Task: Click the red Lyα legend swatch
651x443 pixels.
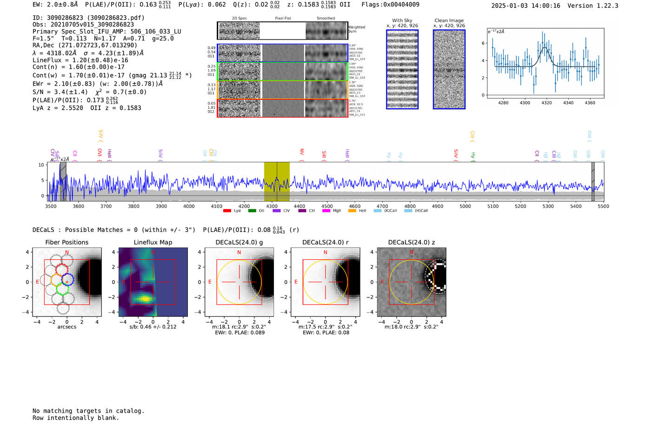Action: (x=227, y=211)
